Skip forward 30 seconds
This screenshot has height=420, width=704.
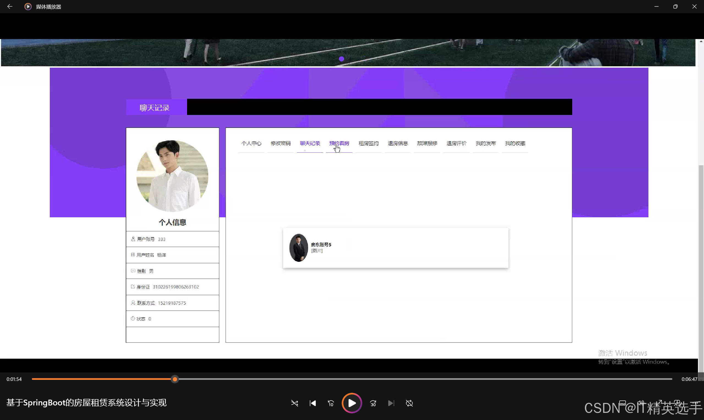click(x=373, y=403)
